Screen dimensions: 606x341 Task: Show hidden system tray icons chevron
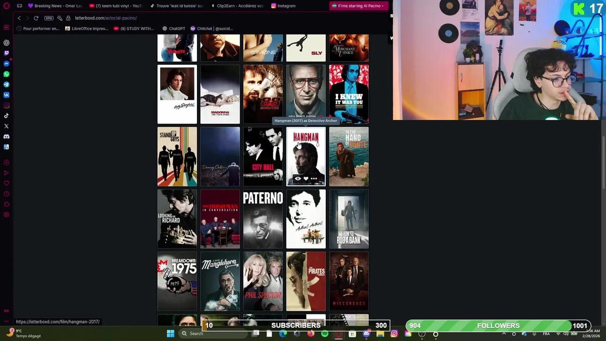pos(504,334)
